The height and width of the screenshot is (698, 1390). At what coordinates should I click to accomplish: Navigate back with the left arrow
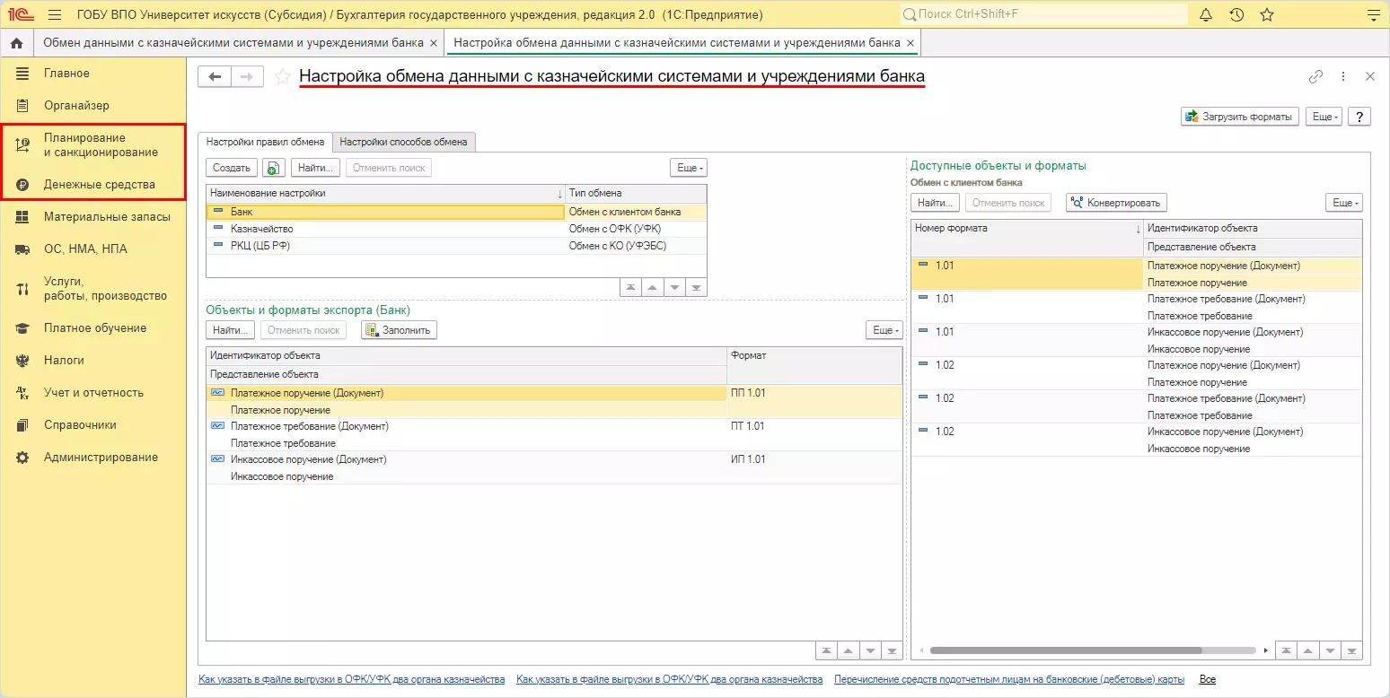click(215, 77)
